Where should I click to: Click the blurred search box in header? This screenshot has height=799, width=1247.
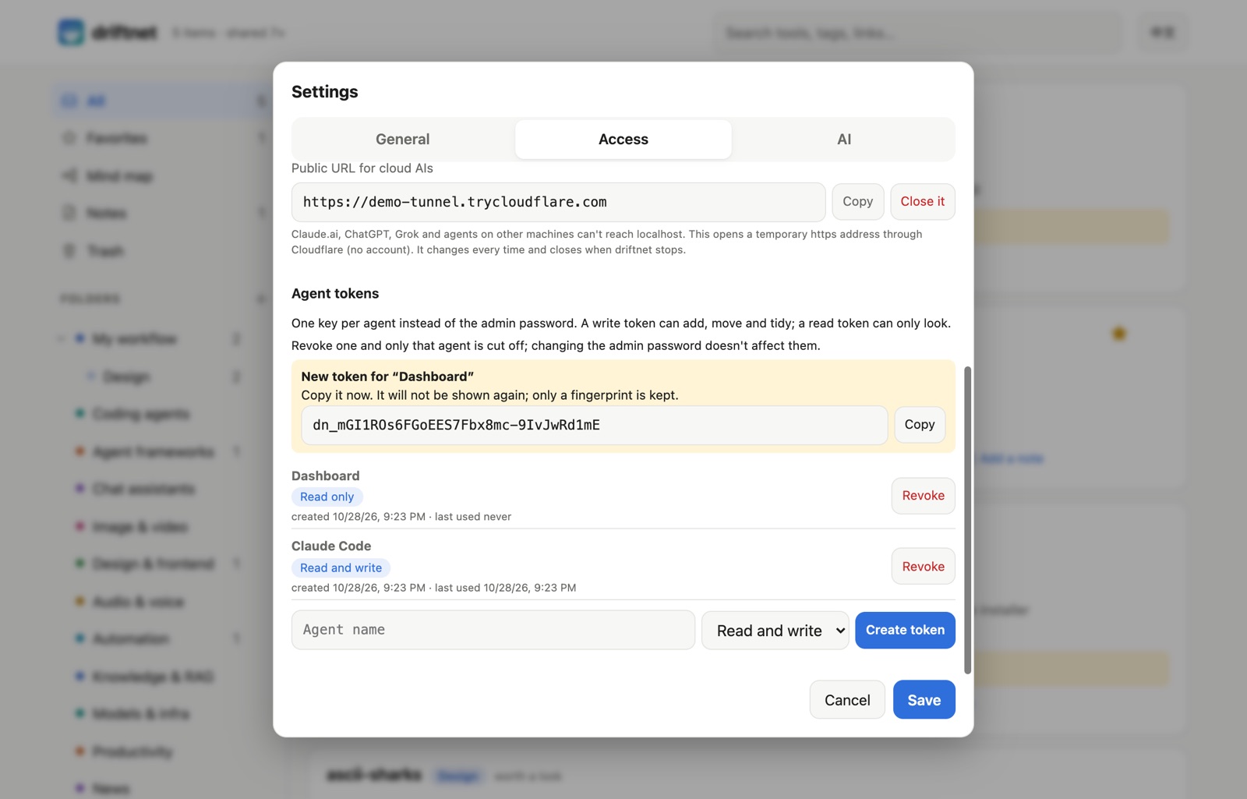pyautogui.click(x=918, y=33)
